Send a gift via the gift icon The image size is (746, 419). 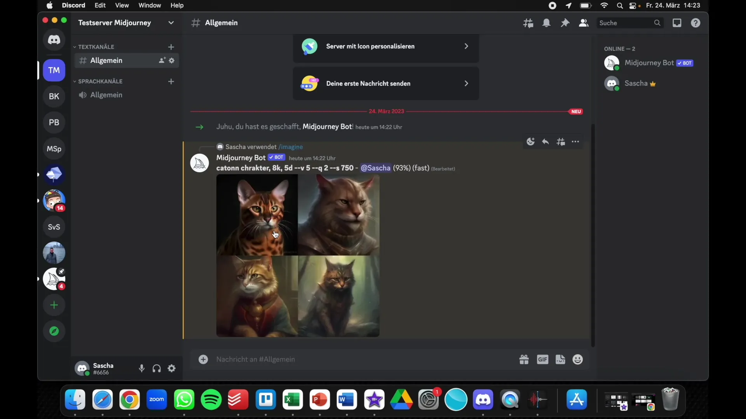pos(524,360)
